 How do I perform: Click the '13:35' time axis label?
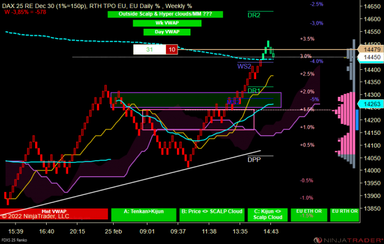(240, 231)
